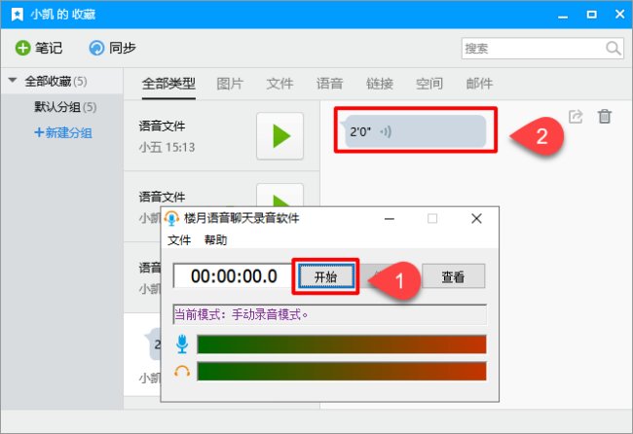Switch to the 空间 tab
Image resolution: width=633 pixels, height=434 pixels.
(429, 84)
